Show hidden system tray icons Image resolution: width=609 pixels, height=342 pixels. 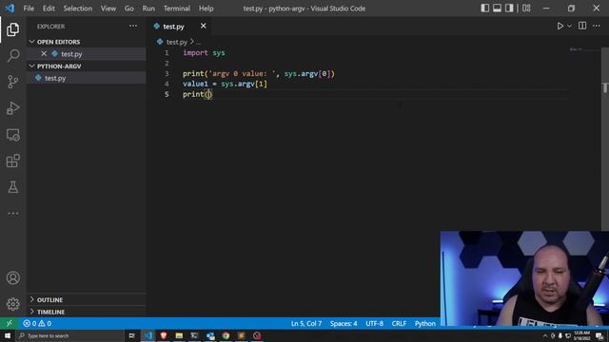(545, 335)
